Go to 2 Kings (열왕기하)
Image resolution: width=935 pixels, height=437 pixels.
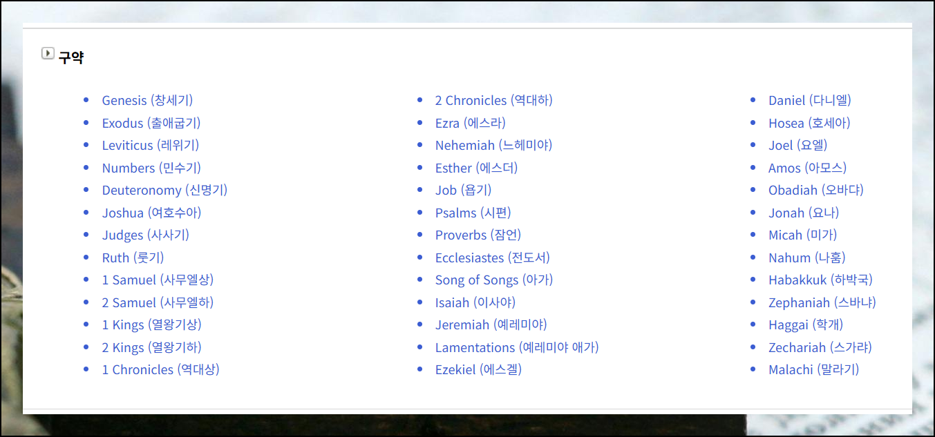click(152, 347)
